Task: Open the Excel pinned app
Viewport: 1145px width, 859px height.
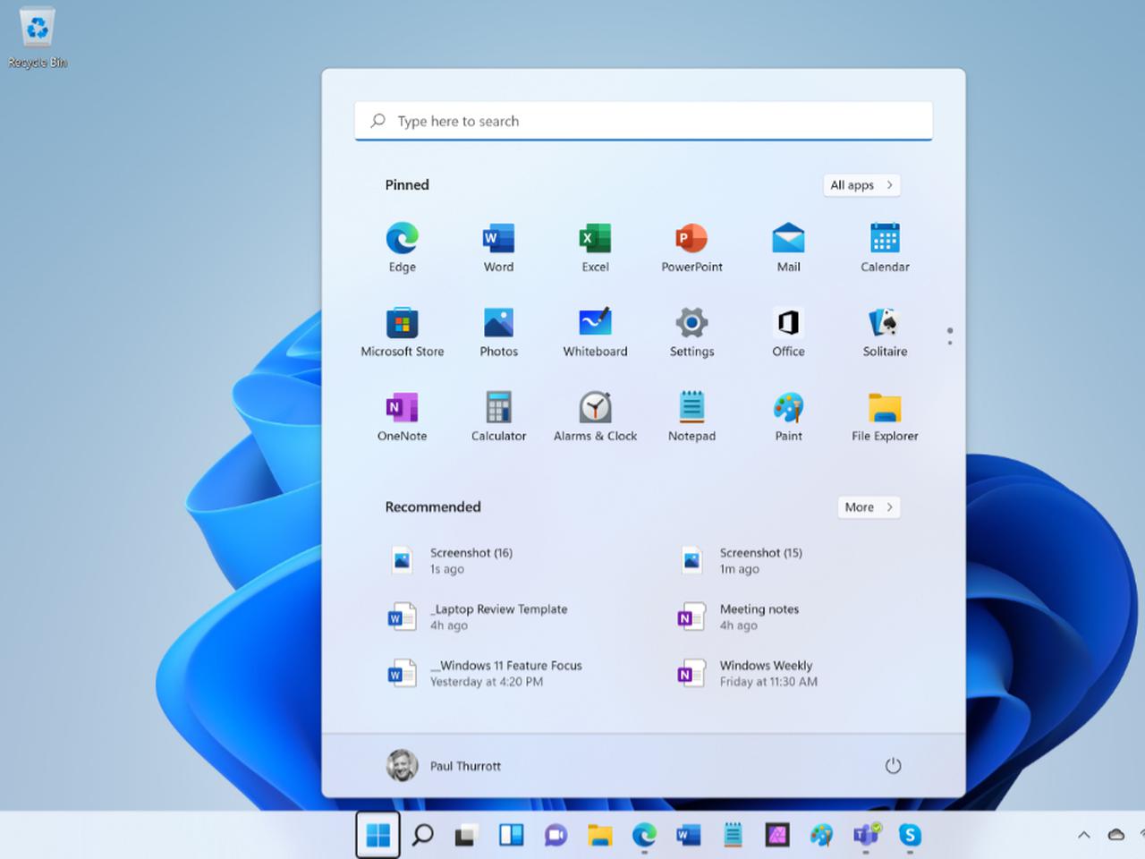Action: (x=595, y=247)
